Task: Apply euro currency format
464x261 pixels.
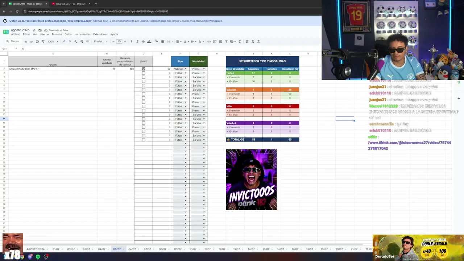Action: [x=64, y=41]
